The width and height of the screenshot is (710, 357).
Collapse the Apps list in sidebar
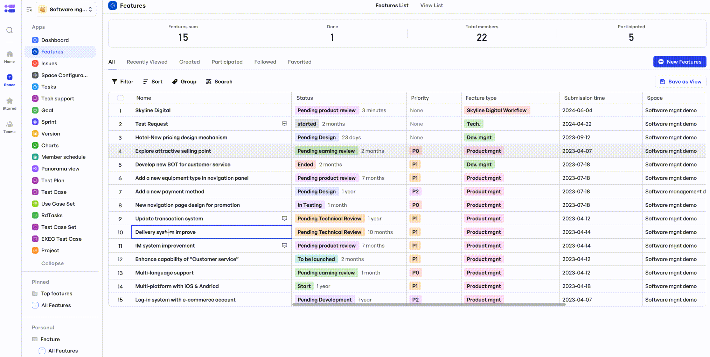[53, 263]
